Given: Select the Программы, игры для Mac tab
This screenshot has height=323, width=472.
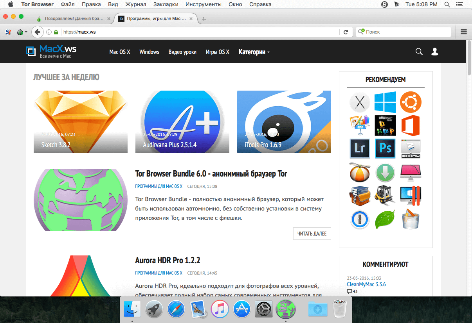Looking at the screenshot, I should pyautogui.click(x=156, y=18).
